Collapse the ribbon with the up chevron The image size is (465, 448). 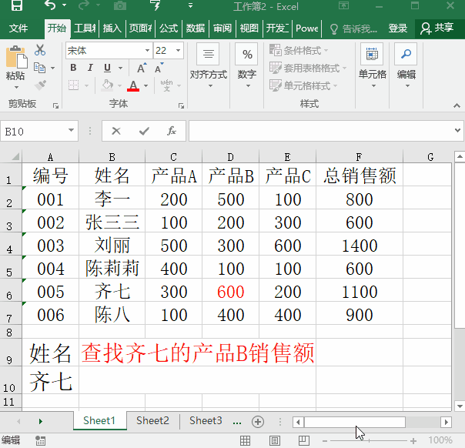tap(457, 105)
